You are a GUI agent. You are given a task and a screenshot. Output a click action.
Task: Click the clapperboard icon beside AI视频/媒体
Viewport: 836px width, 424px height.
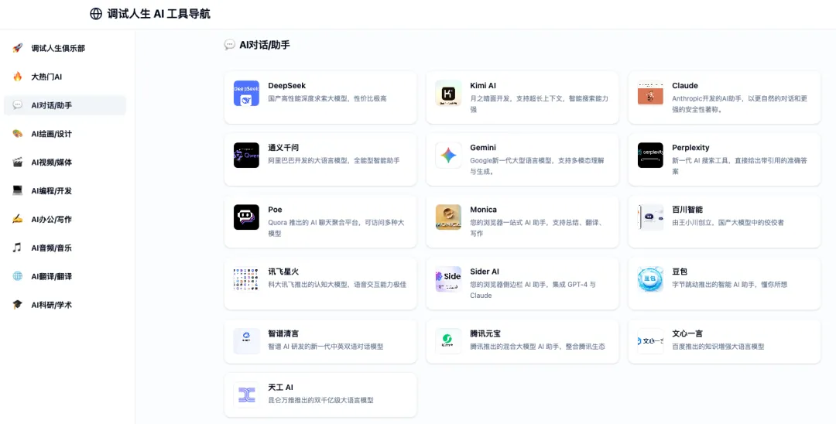point(18,162)
